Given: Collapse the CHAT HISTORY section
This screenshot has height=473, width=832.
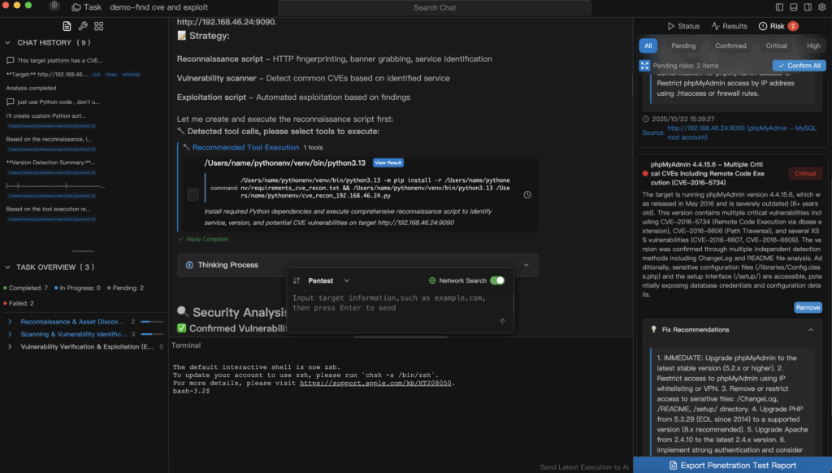Looking at the screenshot, I should point(9,42).
